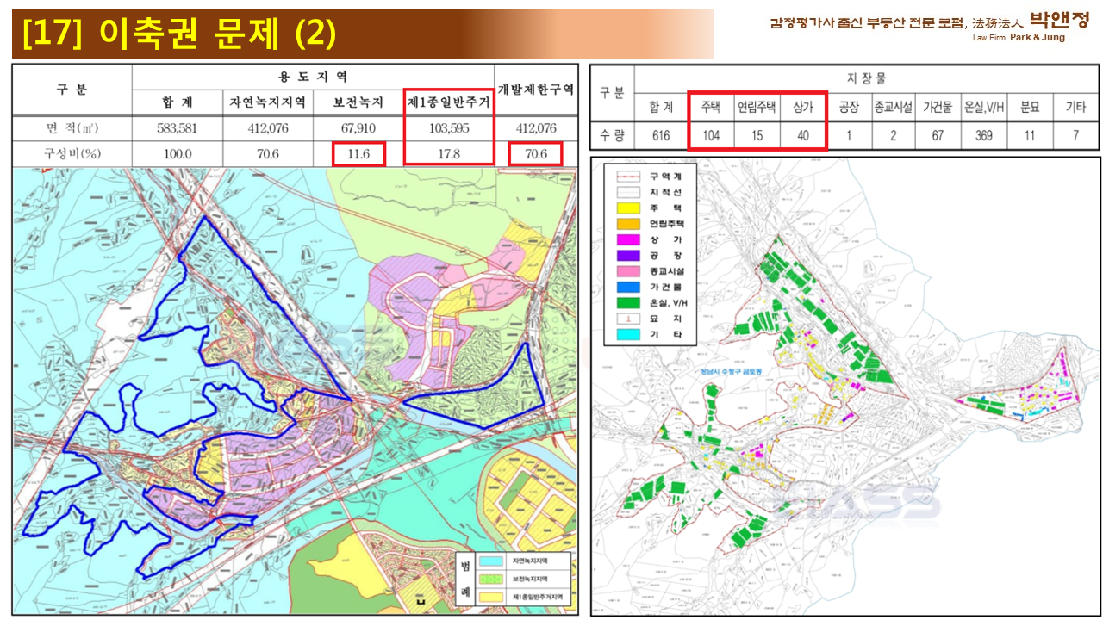This screenshot has height=620, width=1103.
Task: Click the purple 공장 legend swatch
Action: [x=626, y=256]
